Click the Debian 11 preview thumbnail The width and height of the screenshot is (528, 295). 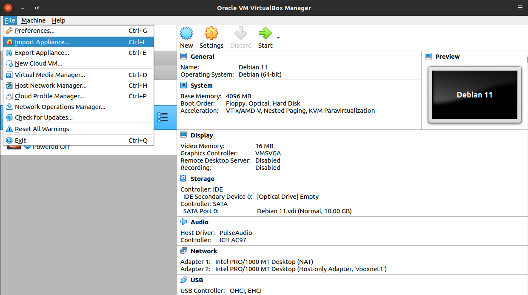[x=474, y=95]
